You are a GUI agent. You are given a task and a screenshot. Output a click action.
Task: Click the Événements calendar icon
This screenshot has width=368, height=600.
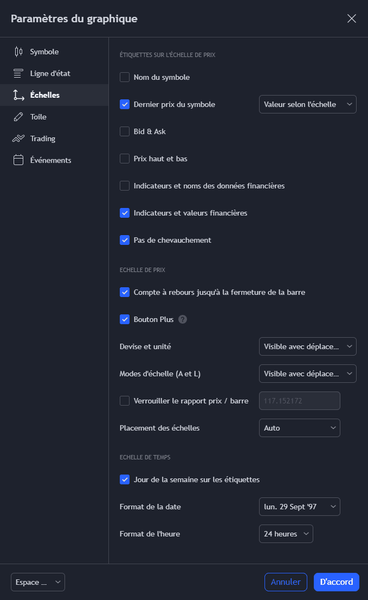pos(18,160)
